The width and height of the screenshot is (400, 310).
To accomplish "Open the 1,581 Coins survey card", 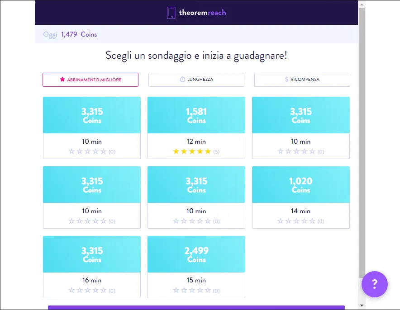I will 196,127.
